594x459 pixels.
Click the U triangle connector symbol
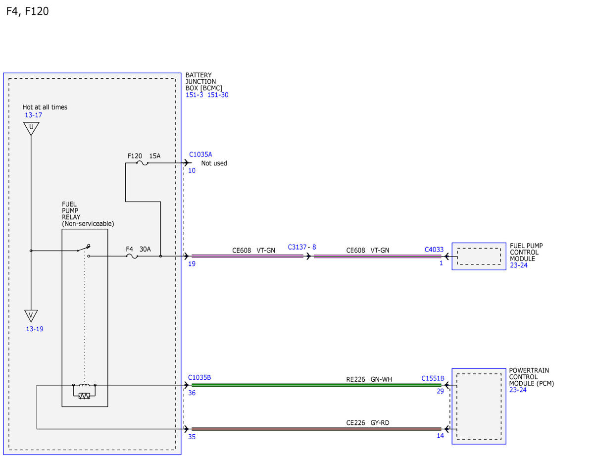point(31,129)
